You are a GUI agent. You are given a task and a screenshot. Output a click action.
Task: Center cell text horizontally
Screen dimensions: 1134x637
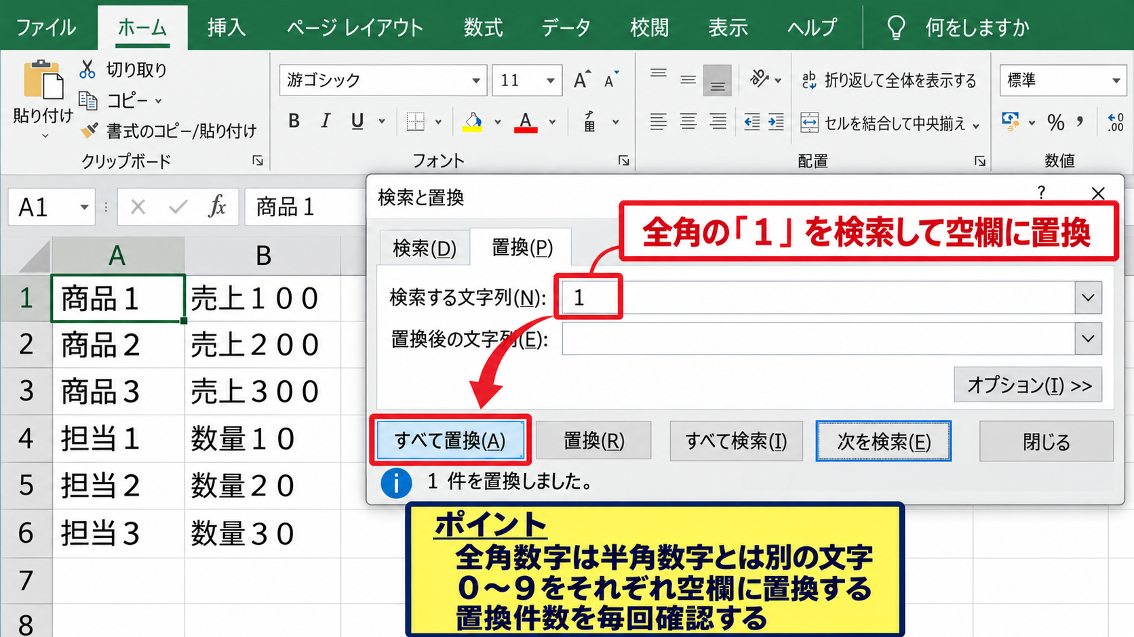tap(688, 122)
